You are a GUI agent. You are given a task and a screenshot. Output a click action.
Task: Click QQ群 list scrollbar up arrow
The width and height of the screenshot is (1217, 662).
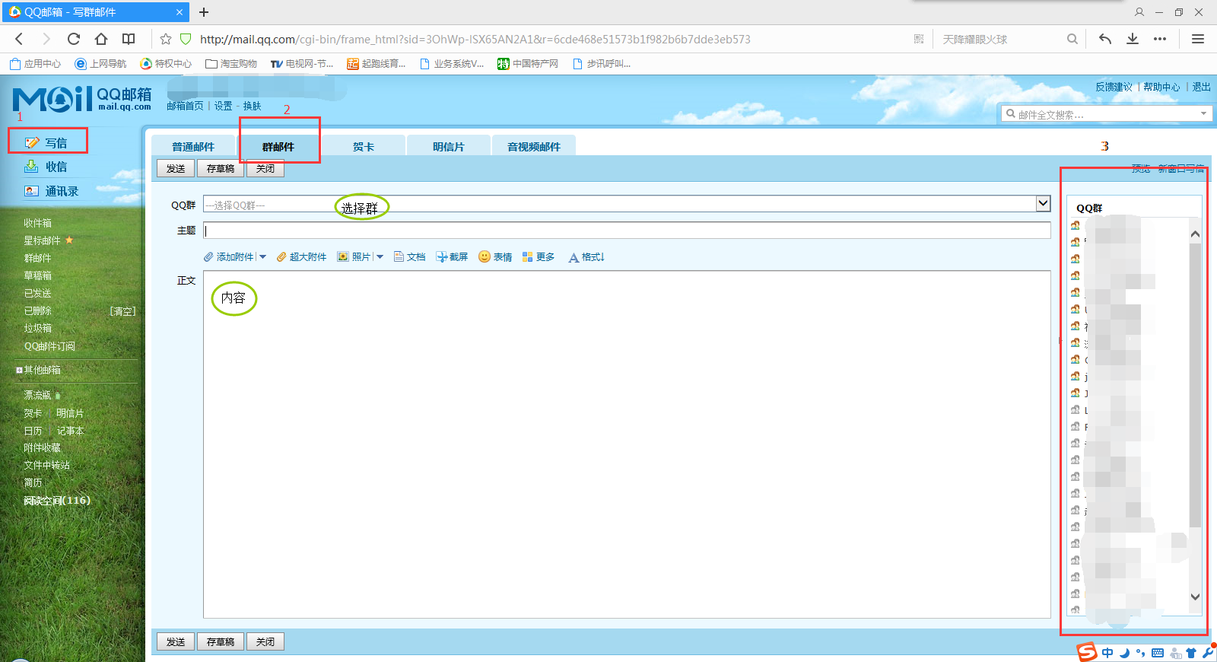pyautogui.click(x=1195, y=234)
